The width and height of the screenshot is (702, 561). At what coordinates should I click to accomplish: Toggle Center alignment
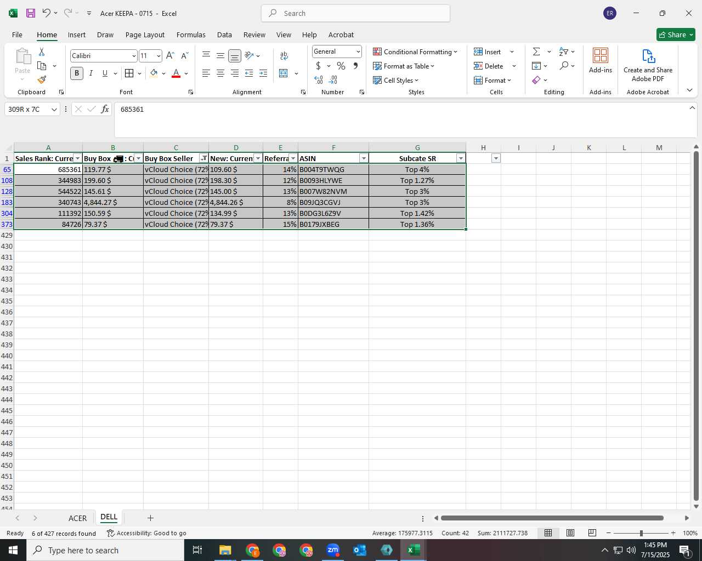[220, 73]
